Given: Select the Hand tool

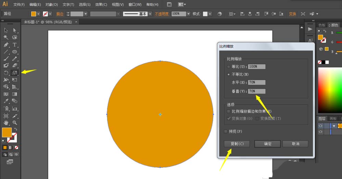Looking at the screenshot, I should pyautogui.click(x=6, y=123).
